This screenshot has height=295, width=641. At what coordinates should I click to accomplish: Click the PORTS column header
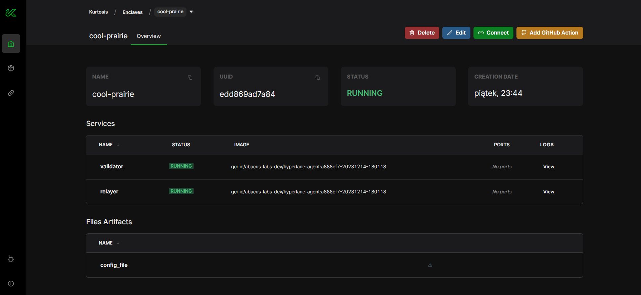pyautogui.click(x=502, y=145)
